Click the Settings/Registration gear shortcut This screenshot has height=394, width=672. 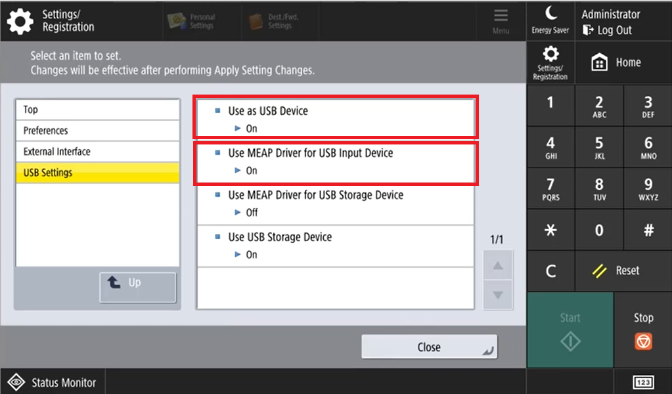tap(550, 62)
